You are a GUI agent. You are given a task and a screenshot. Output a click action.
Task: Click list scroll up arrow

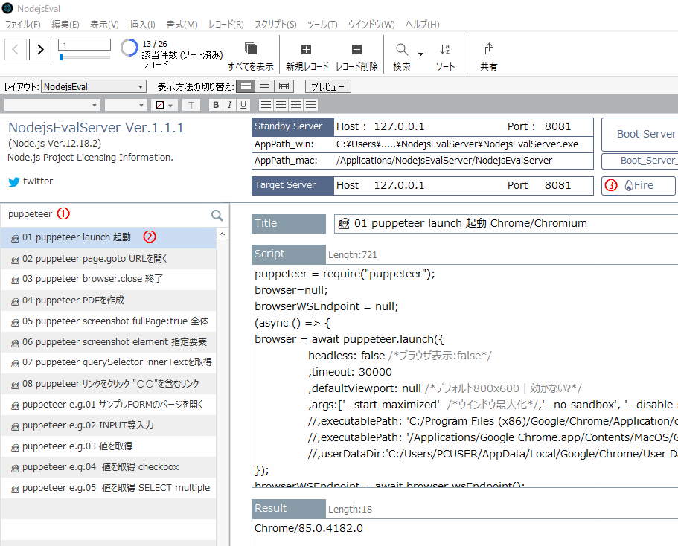222,234
